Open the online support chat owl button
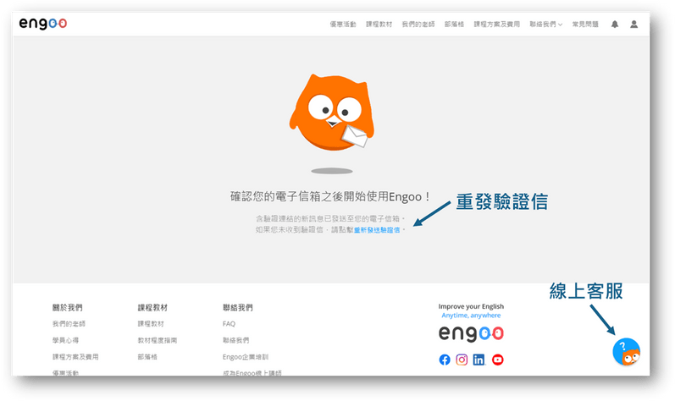Image resolution: width=675 pixels, height=401 pixels. click(x=626, y=352)
